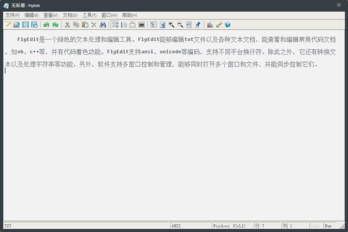Click the Windows (CrLf) status field

pyautogui.click(x=232, y=226)
